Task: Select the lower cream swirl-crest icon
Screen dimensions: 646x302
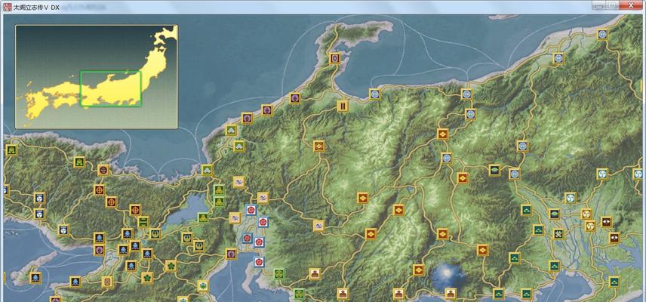Action: (590, 226)
